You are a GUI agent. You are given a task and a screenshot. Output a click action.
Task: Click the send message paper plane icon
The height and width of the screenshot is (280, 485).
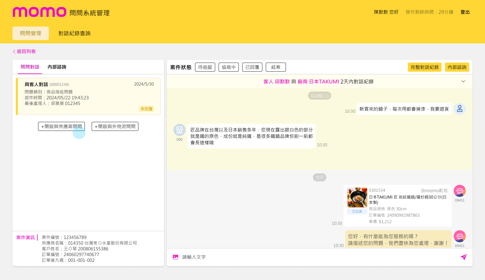464,257
